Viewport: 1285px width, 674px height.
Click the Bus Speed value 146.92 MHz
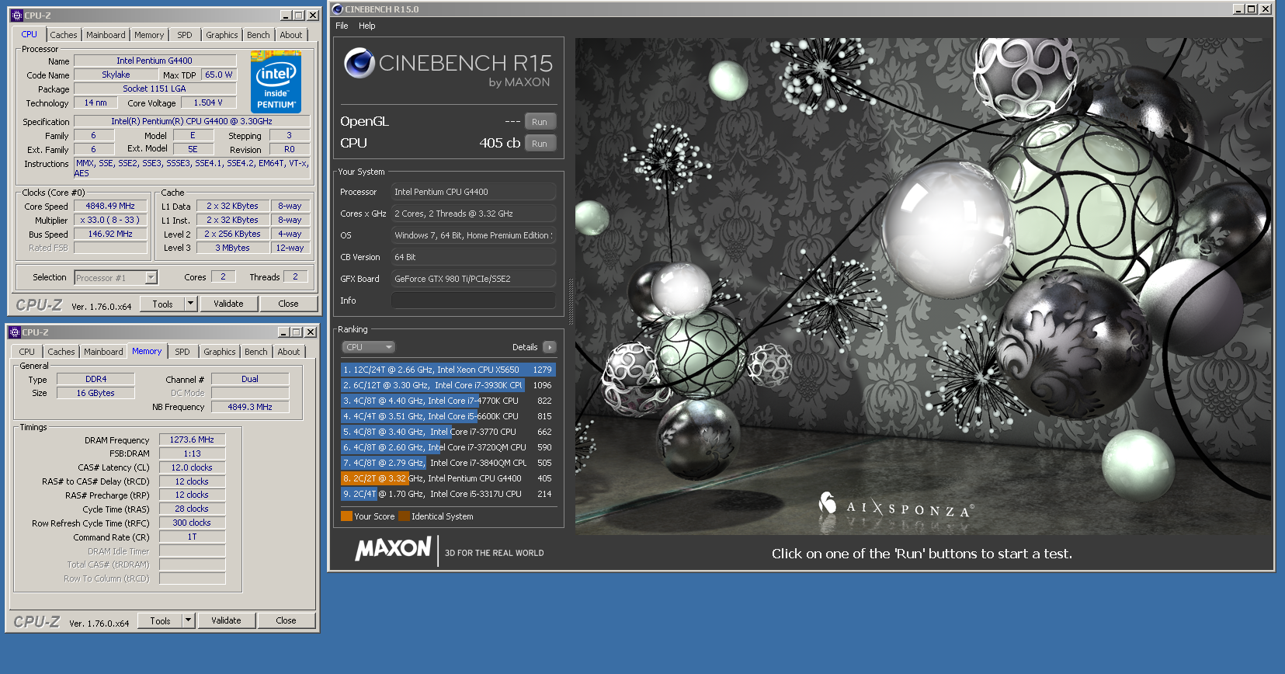coord(110,234)
